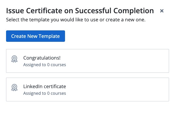Click "Assigned to 0 courses" under LinkedIn certificate
The image size is (173, 114).
coord(44,93)
